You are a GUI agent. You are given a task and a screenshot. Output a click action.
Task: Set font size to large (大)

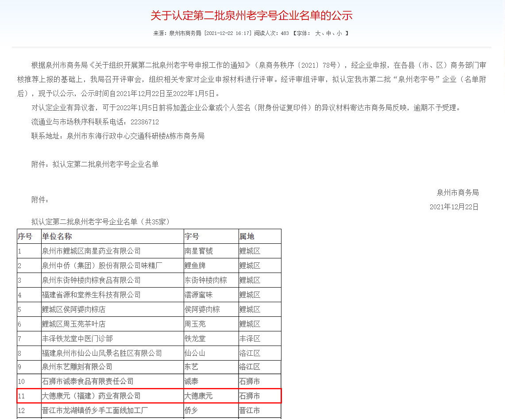(318, 33)
